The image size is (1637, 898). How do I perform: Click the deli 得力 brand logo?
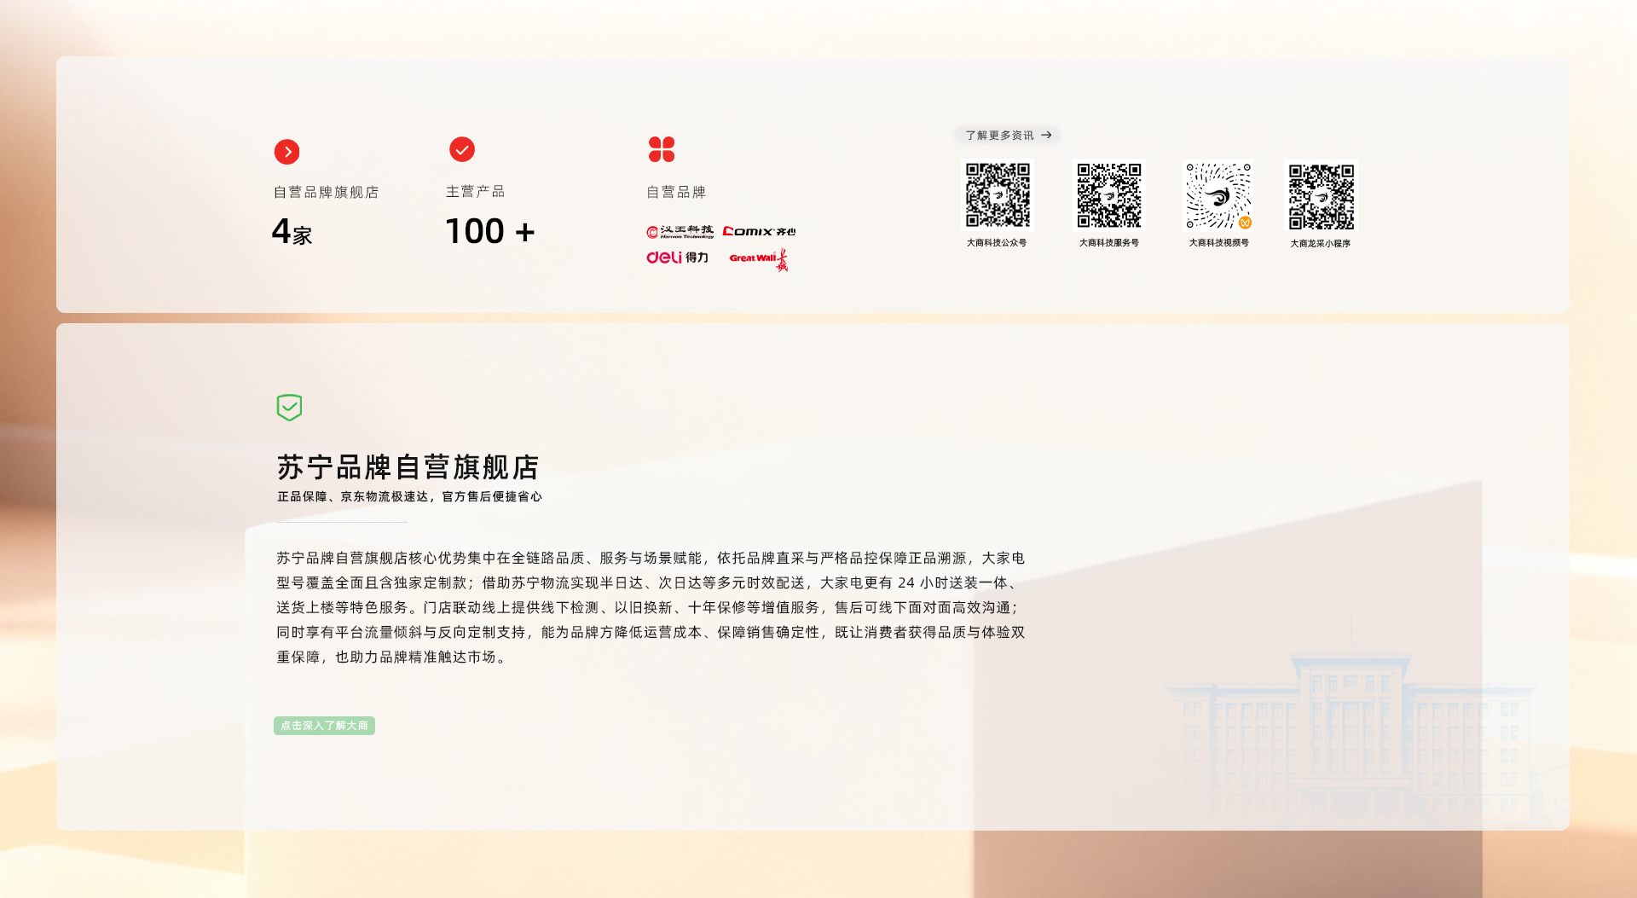(x=677, y=258)
